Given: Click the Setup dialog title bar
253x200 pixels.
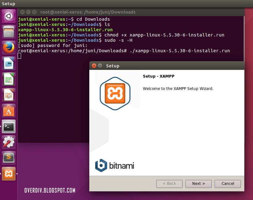Looking at the screenshot, I should (x=167, y=66).
